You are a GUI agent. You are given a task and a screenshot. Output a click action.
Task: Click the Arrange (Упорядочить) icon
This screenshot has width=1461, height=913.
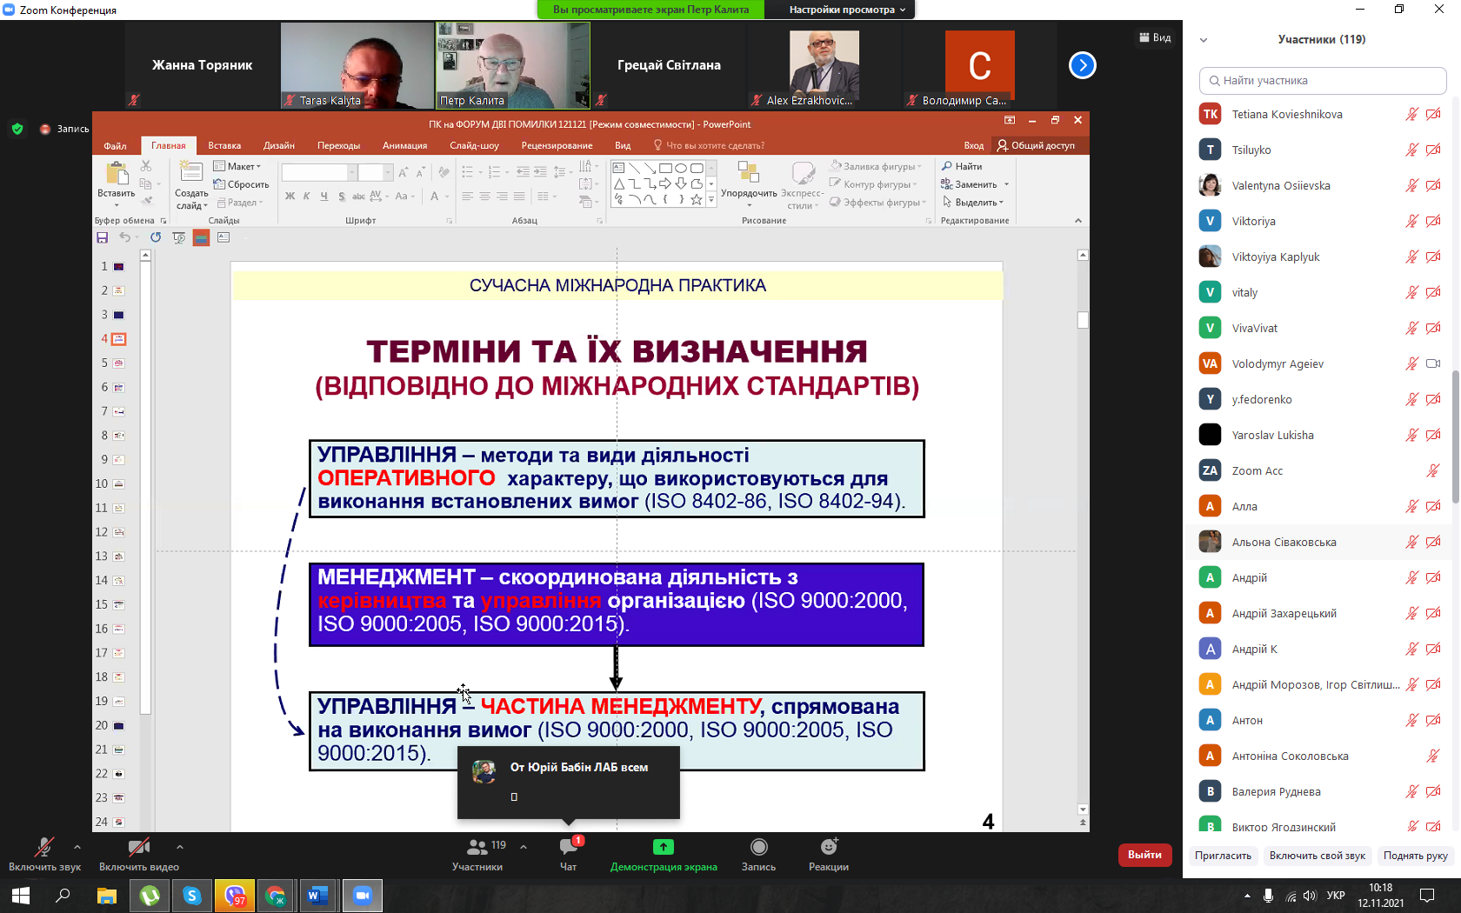(x=748, y=172)
